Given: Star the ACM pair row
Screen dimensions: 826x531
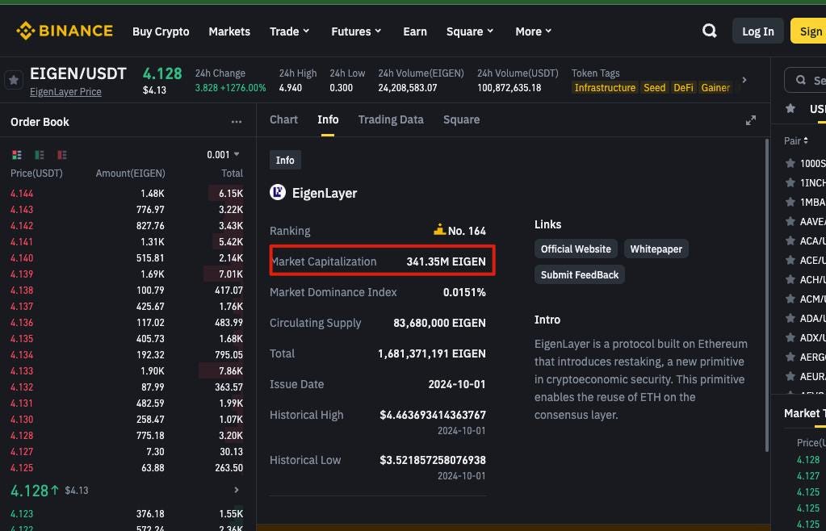Looking at the screenshot, I should (x=790, y=299).
